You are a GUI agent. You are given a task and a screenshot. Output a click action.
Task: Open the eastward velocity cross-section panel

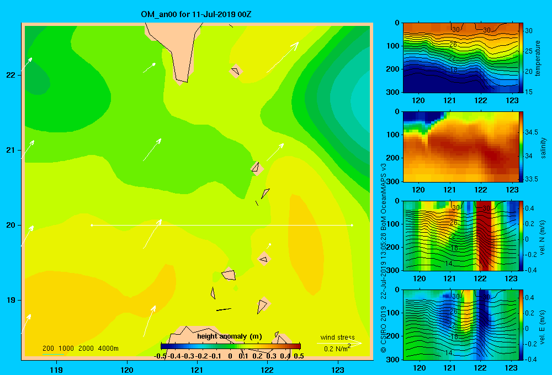point(461,325)
